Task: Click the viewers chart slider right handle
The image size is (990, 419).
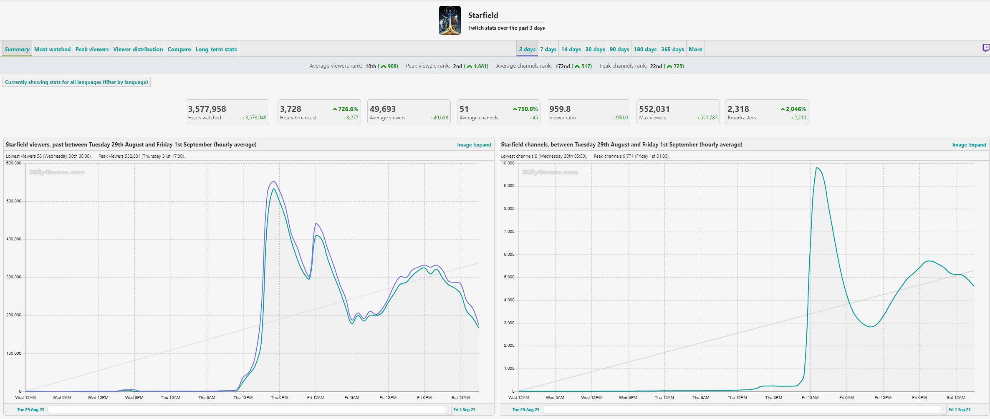Action: click(449, 409)
